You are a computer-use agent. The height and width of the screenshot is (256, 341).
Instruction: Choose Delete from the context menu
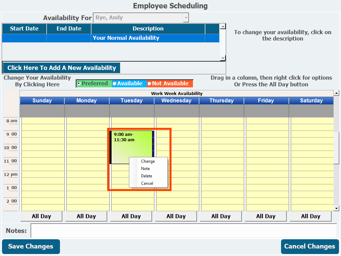146,176
